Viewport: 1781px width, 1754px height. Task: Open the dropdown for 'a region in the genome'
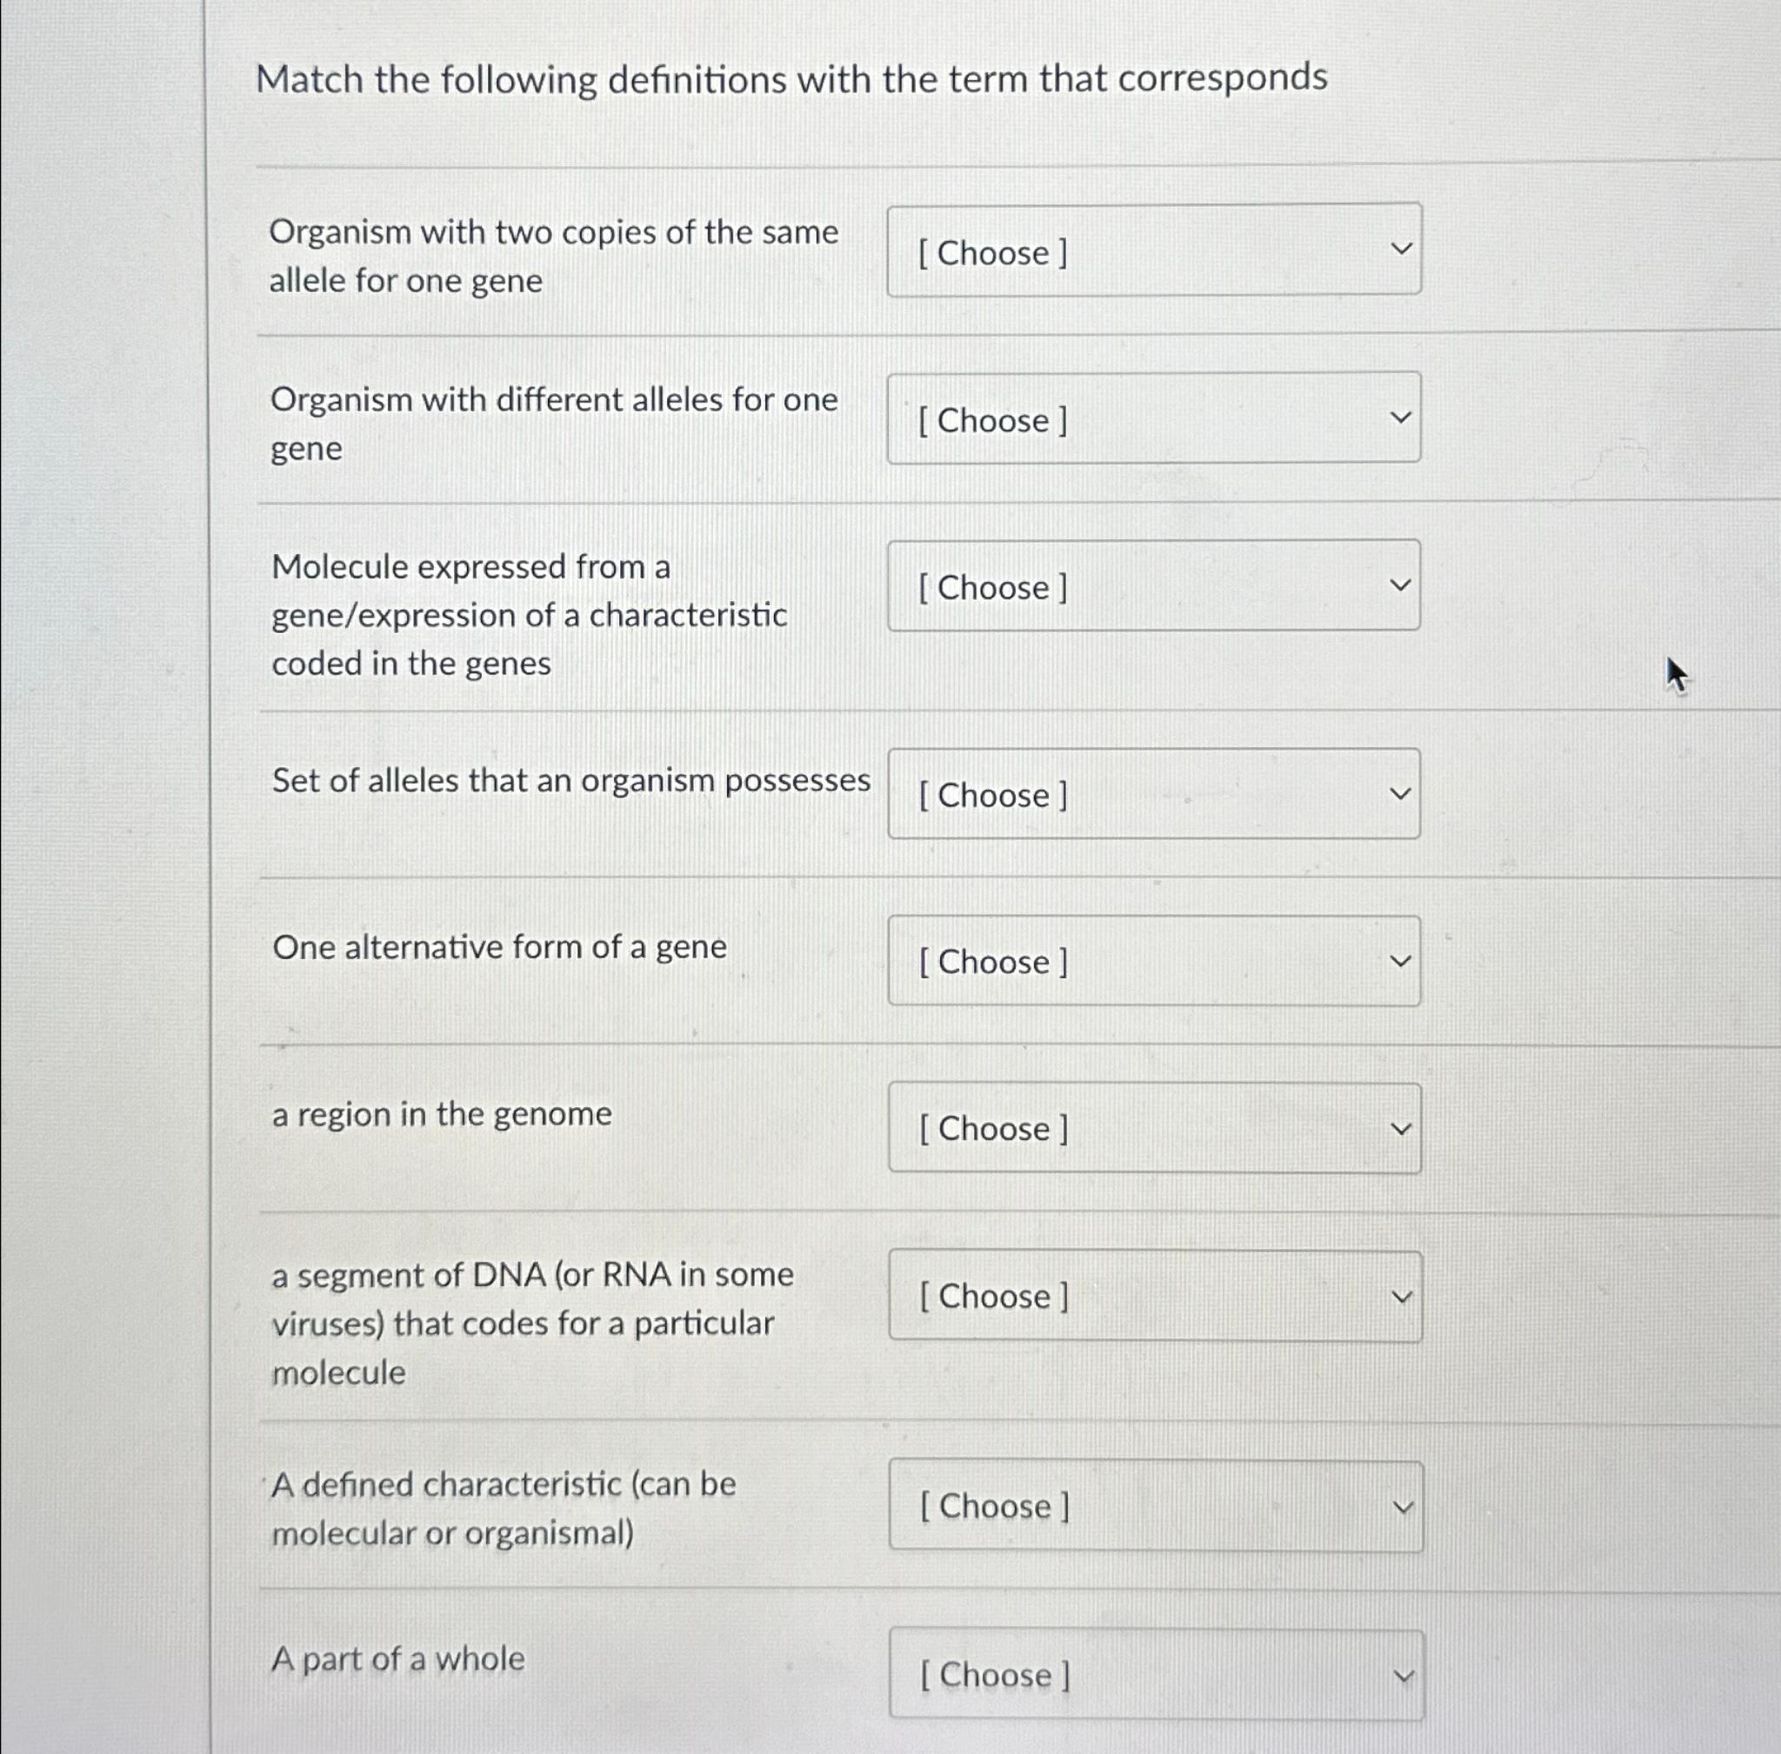point(1153,1128)
